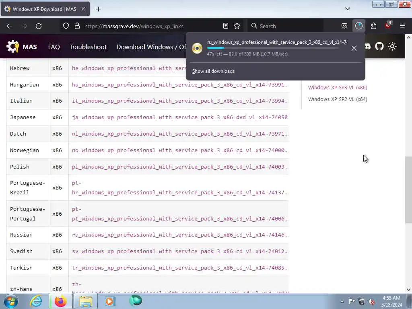This screenshot has width=412, height=309.
Task: Open the extensions puzzle icon
Action: click(373, 26)
